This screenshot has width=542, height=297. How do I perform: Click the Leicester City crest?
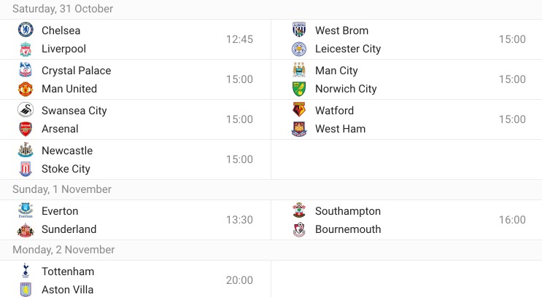coord(299,49)
